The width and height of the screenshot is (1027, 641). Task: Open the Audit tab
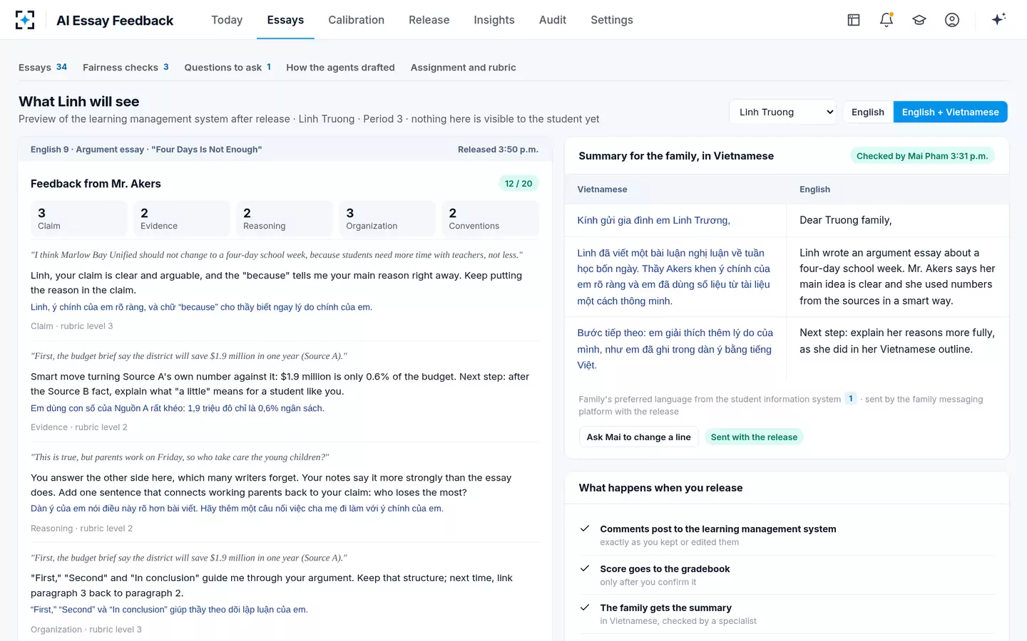coord(553,20)
